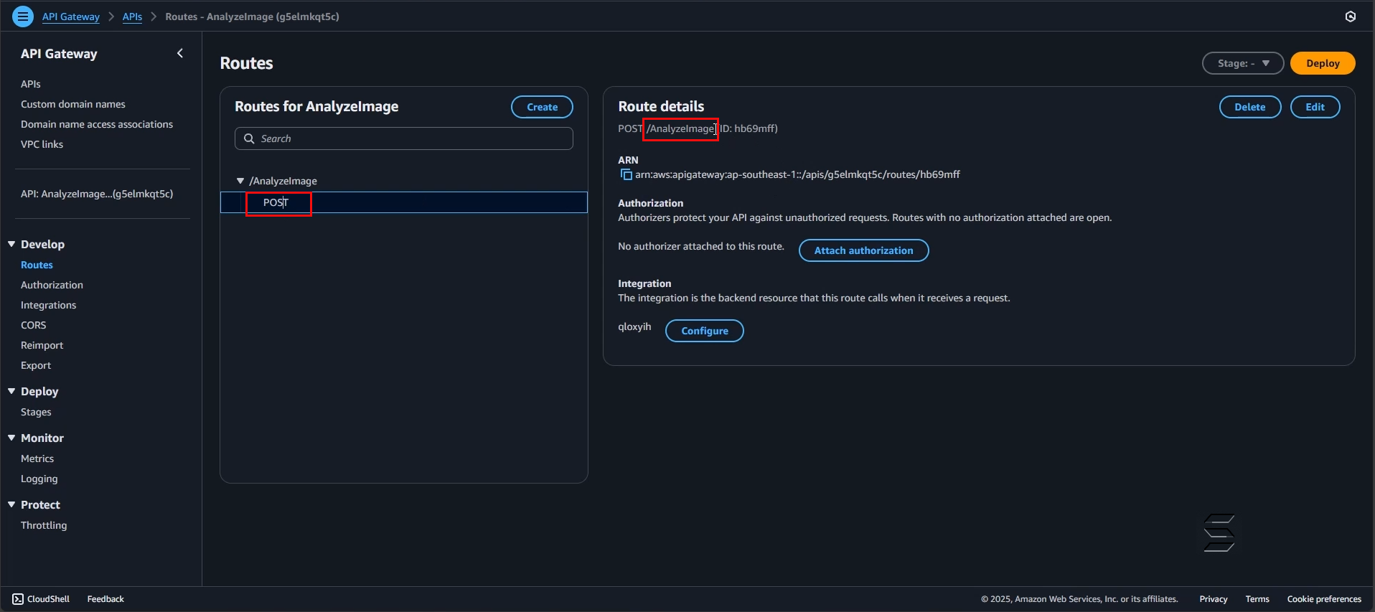Image resolution: width=1375 pixels, height=612 pixels.
Task: Click 'No authorizer attached to this route.' text
Action: [x=700, y=246]
